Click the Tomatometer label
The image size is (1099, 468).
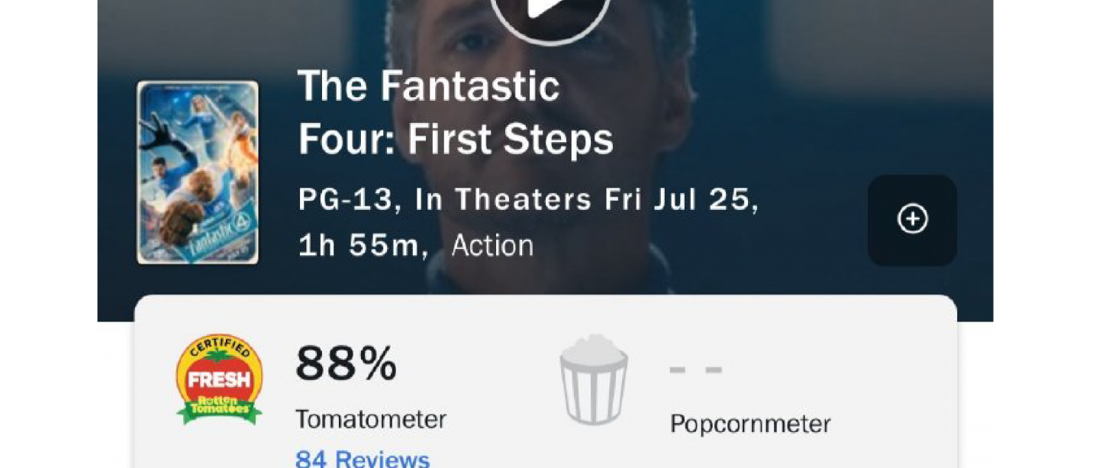coord(370,419)
